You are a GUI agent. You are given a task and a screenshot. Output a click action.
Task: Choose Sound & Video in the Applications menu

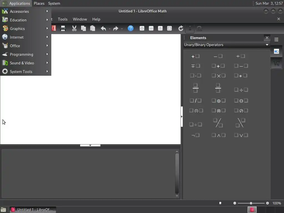coord(26,63)
